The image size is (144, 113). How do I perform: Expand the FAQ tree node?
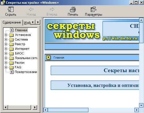[x=6, y=67]
